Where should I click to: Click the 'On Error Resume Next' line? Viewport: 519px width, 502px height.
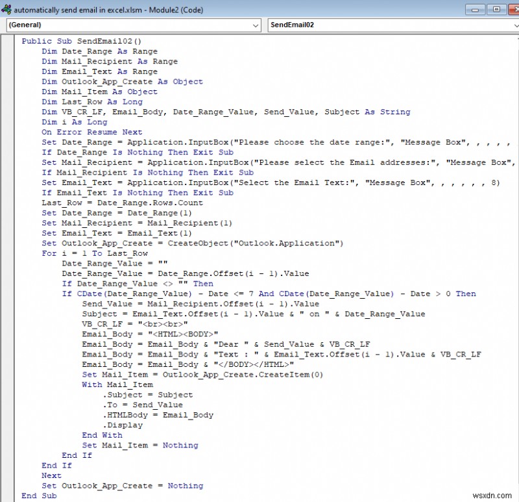click(x=92, y=132)
